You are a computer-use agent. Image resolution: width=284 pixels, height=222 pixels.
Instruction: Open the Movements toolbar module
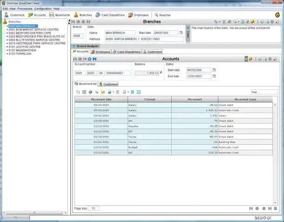coord(59,15)
